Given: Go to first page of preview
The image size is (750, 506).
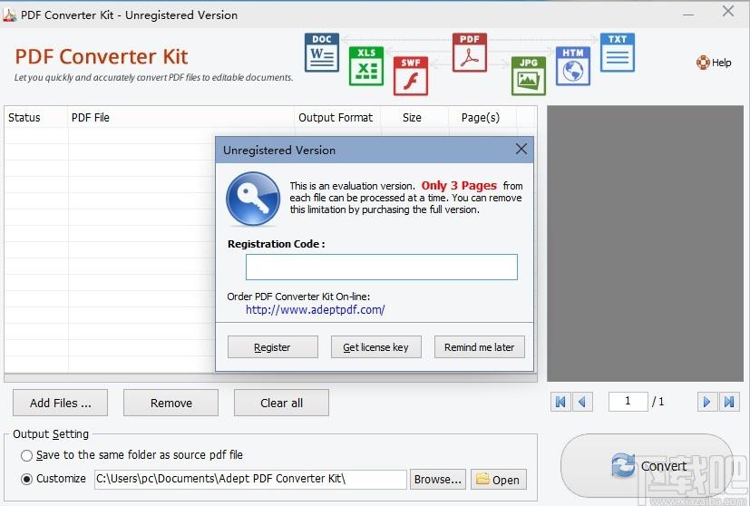Looking at the screenshot, I should pos(560,402).
